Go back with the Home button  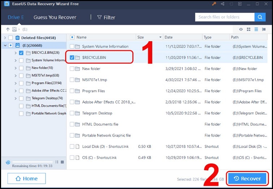click(x=26, y=179)
